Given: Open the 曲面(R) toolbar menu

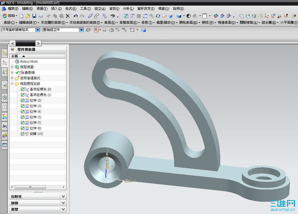Looking at the screenshot, I should pyautogui.click(x=111, y=23).
